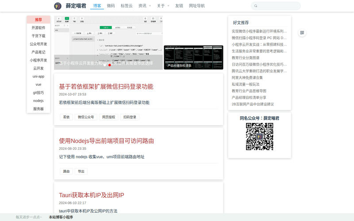
Task: Open recommended article 阿里大神免费课合集
Action: 247,78
